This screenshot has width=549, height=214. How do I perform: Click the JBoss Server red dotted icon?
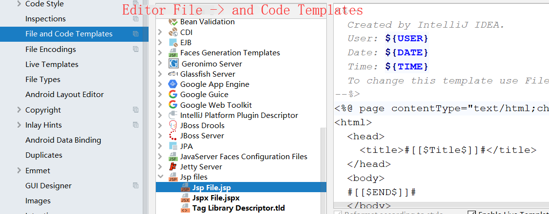click(173, 135)
